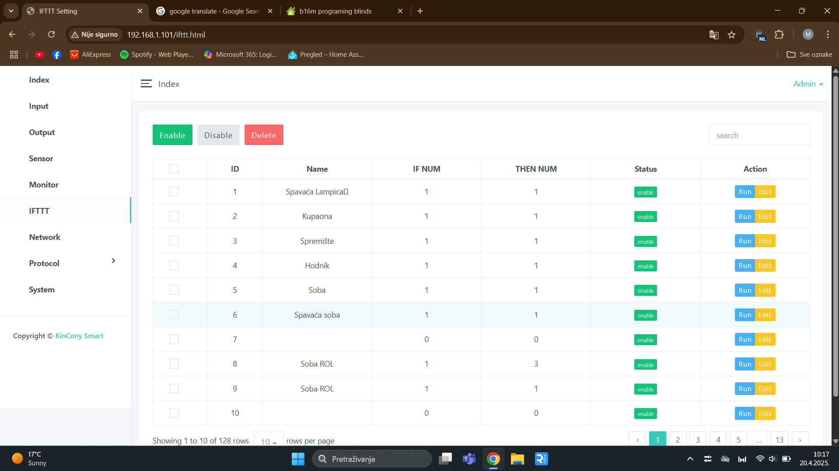Viewport: 839px width, 471px height.
Task: Click the Google Translate icon in address bar
Action: 714,35
